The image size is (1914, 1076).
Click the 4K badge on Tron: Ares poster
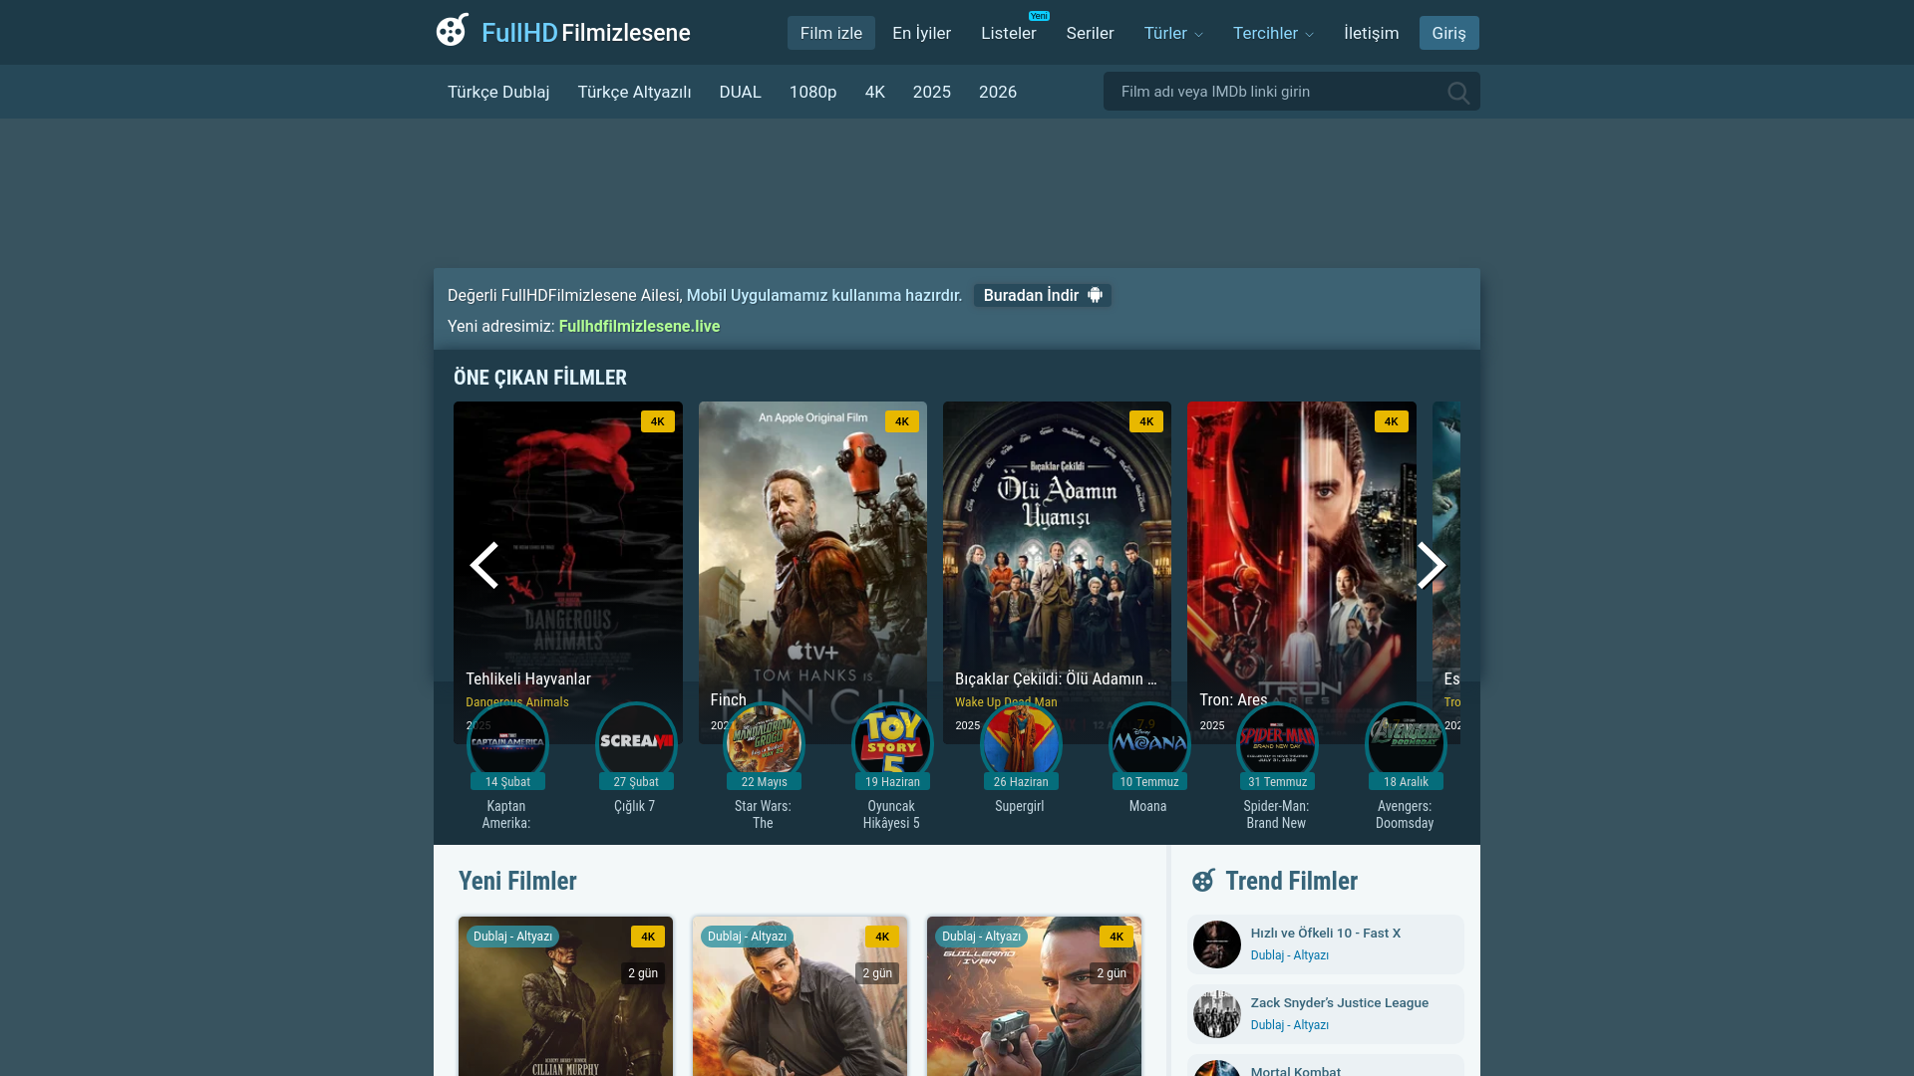click(x=1391, y=421)
